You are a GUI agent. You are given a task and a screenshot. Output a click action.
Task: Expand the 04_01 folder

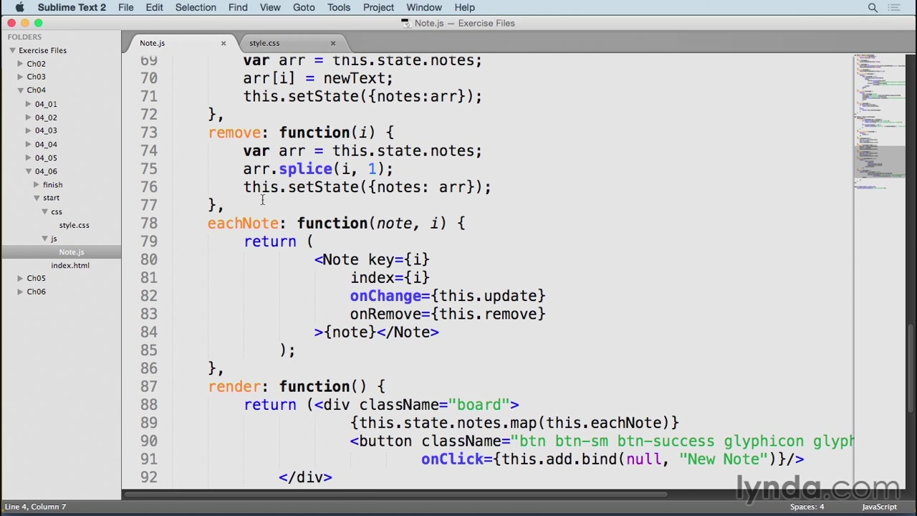tap(29, 104)
